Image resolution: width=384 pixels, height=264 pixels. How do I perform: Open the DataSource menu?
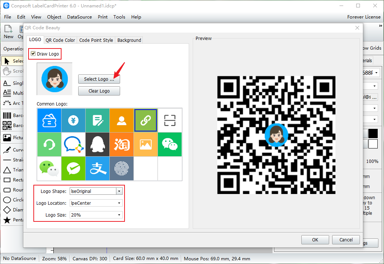tap(79, 17)
